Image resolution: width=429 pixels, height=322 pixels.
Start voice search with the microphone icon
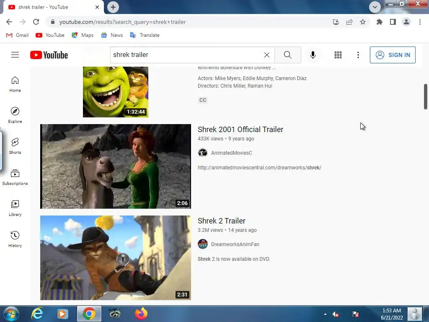point(313,55)
